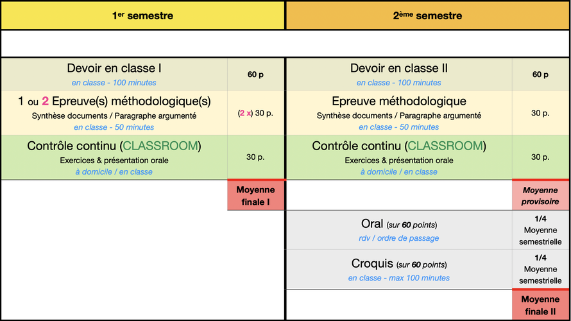Click the '(2 x) 30 p.' points cell
The image size is (571, 321).
click(255, 113)
